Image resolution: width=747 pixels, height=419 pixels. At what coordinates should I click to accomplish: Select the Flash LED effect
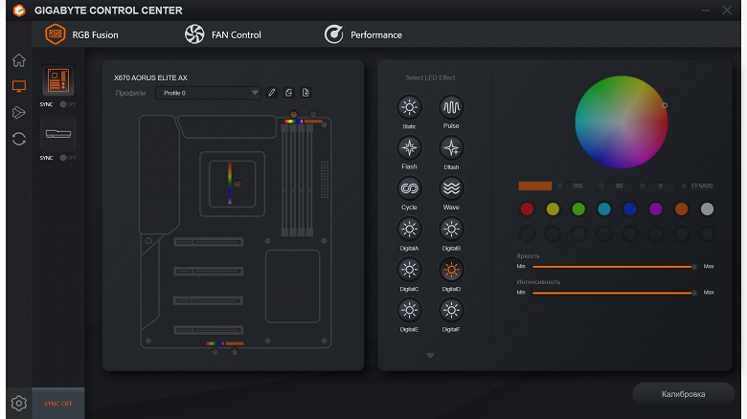tap(409, 148)
